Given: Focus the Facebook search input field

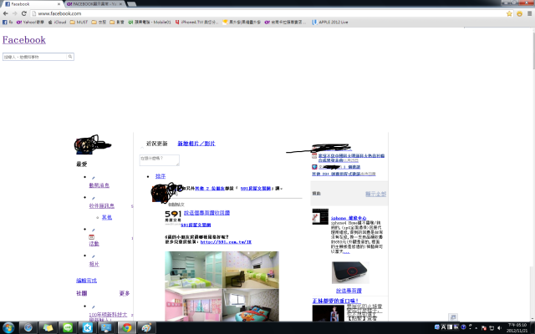Looking at the screenshot, I should click(x=35, y=57).
